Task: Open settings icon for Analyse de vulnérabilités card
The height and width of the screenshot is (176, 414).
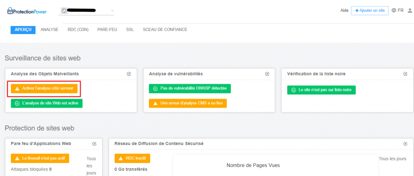Action: click(x=267, y=74)
